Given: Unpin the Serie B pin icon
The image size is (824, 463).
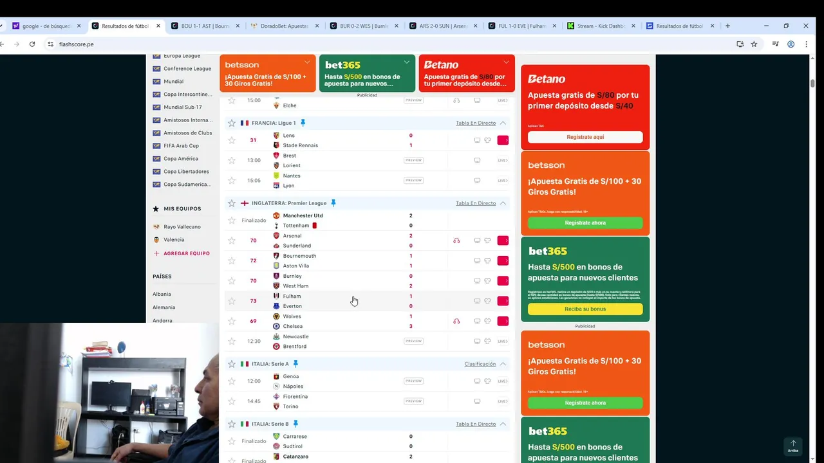Looking at the screenshot, I should 295,424.
